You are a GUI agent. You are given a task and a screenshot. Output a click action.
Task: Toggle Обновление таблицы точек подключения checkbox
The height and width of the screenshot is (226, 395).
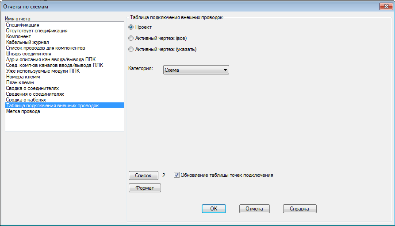176,175
